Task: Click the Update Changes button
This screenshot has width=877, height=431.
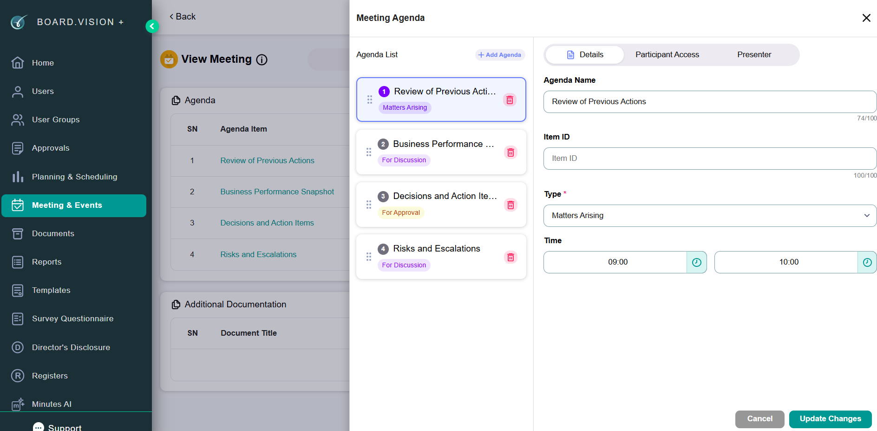Action: click(x=831, y=419)
